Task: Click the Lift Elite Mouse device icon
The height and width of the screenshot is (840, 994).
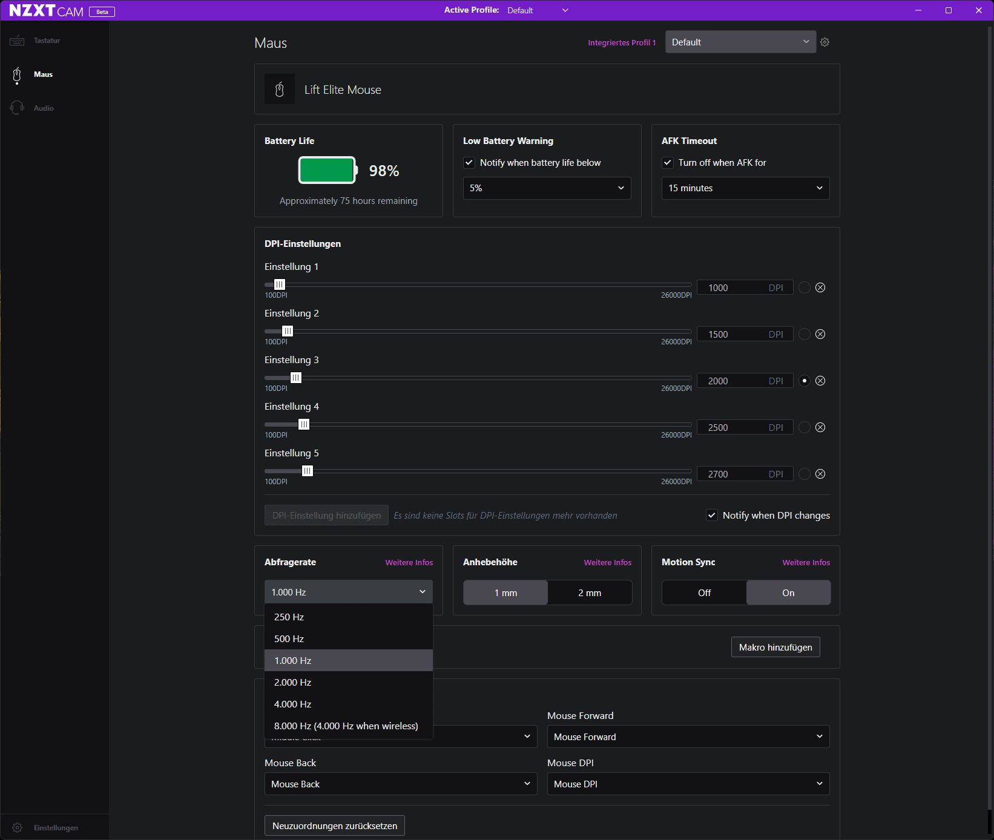Action: pos(280,90)
